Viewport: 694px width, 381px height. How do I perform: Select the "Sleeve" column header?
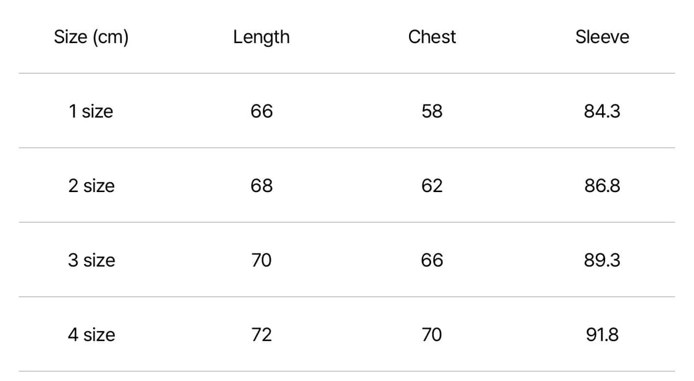602,37
